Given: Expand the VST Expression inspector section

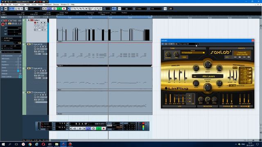Looking at the screenshot, I should (x=11, y=56).
